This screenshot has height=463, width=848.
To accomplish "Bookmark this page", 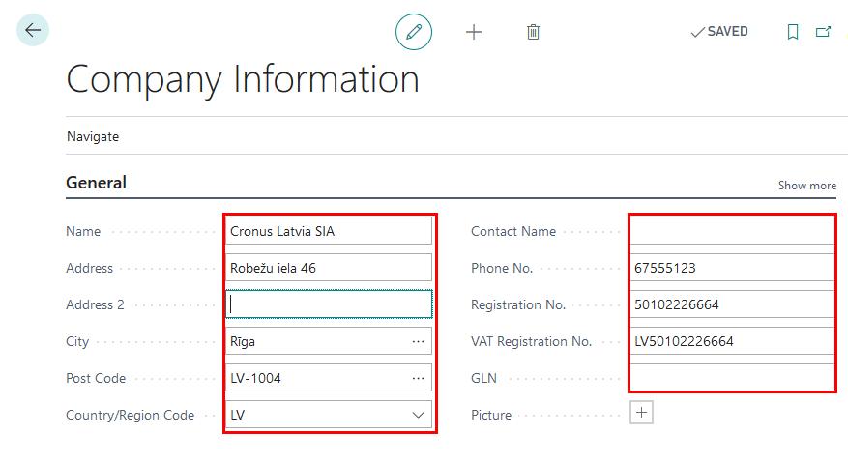I will pos(793,32).
